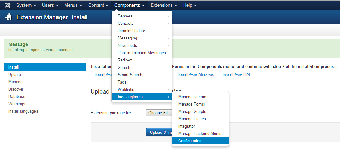This screenshot has width=340, height=149.
Task: Open the Redirect component
Action: pos(142,60)
